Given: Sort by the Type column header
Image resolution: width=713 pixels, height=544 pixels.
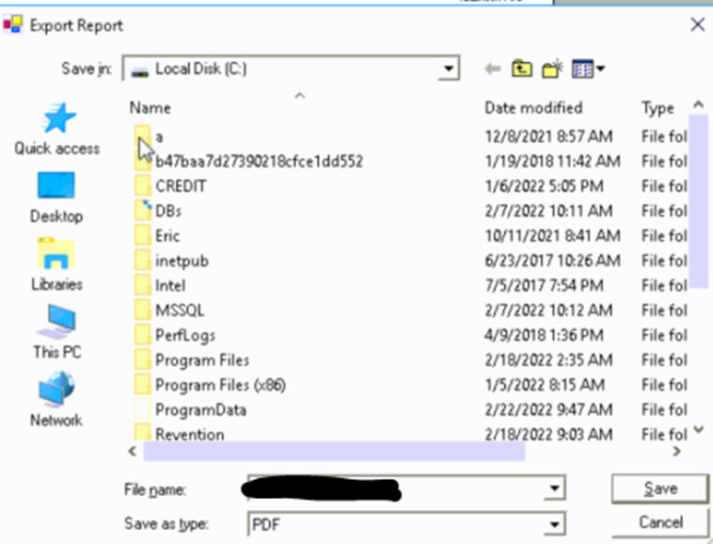Looking at the screenshot, I should coord(658,108).
